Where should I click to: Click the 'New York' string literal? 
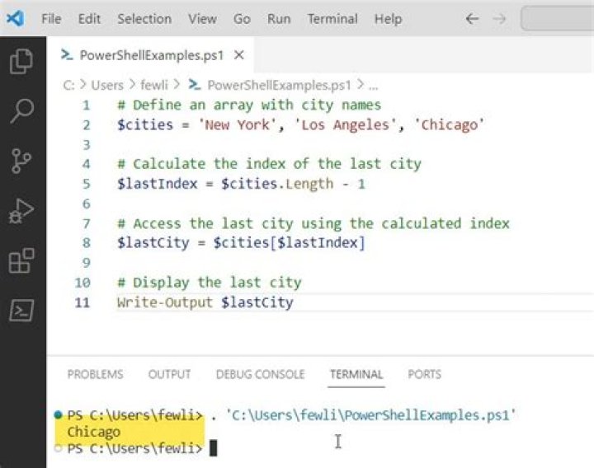[238, 125]
